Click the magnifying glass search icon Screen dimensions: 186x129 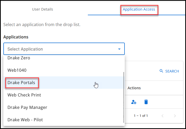coord(161,71)
